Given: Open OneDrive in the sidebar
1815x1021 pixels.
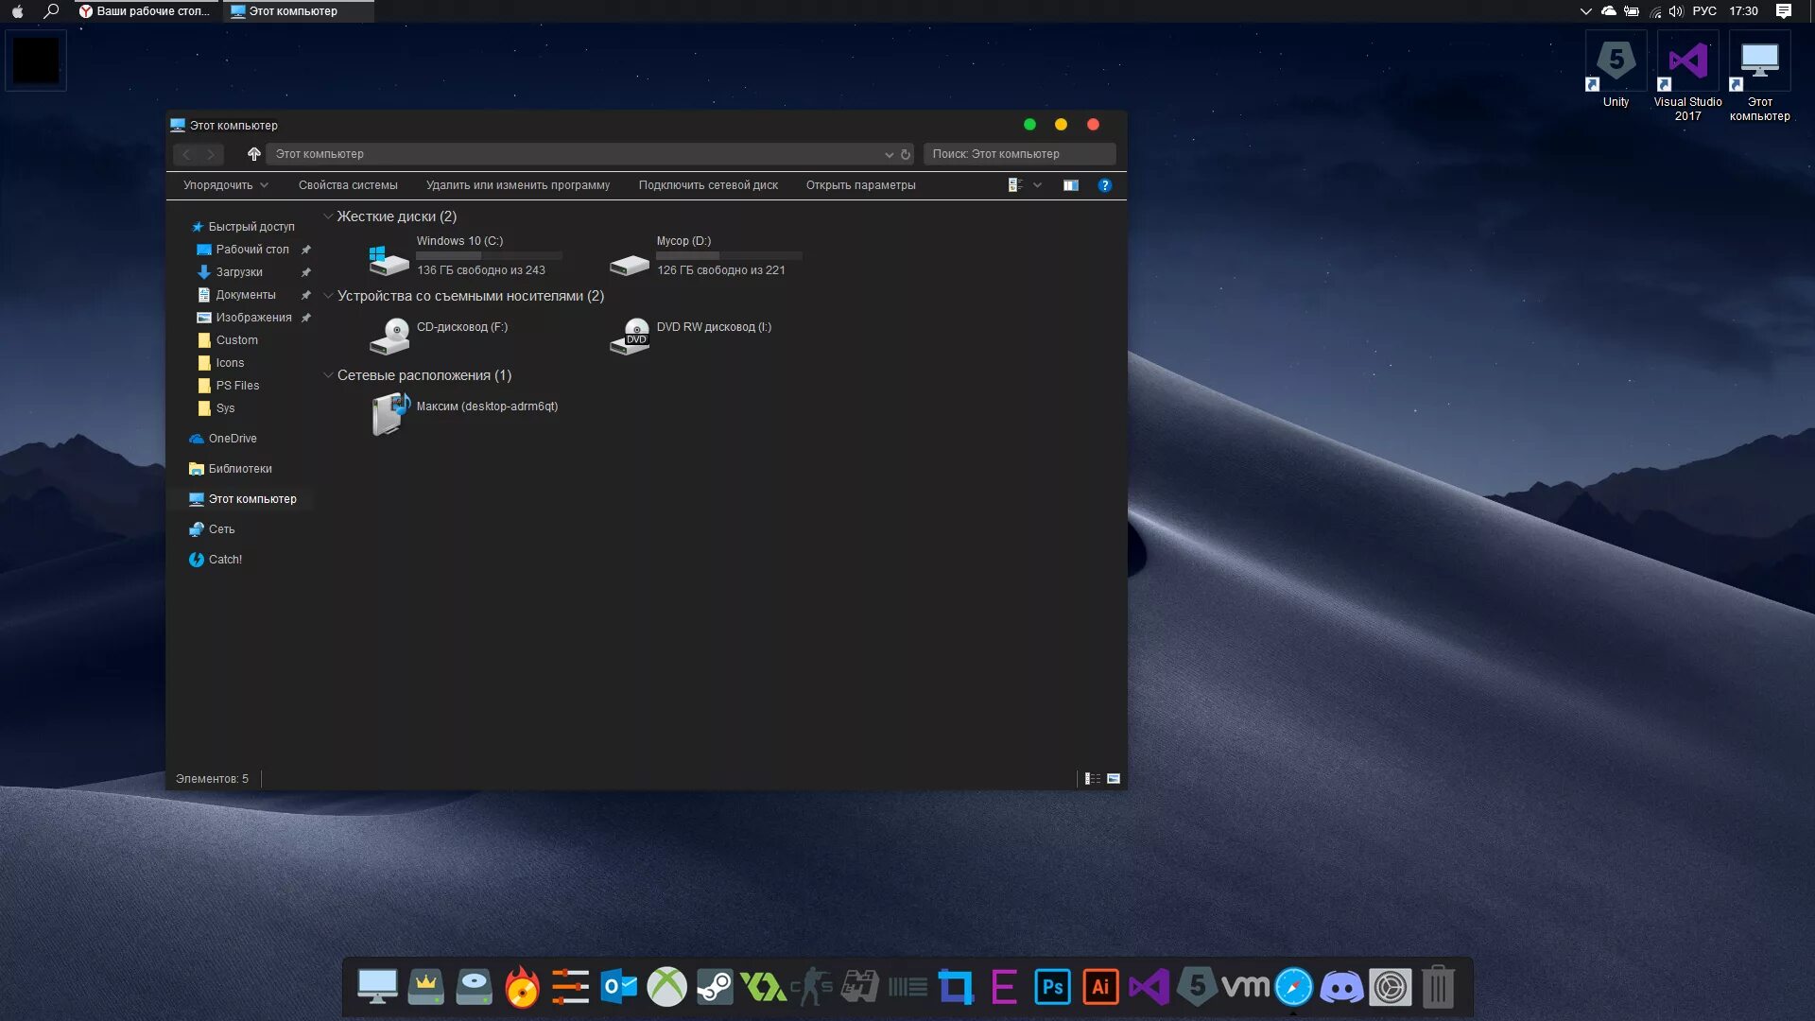Looking at the screenshot, I should pyautogui.click(x=232, y=439).
